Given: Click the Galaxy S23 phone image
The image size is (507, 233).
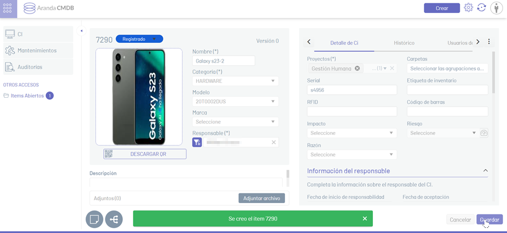Looking at the screenshot, I should point(139,97).
